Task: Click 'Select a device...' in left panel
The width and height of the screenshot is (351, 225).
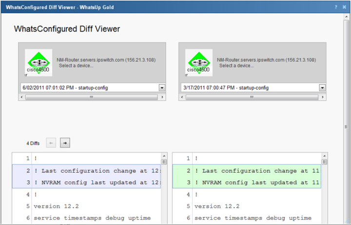Action: [76, 66]
